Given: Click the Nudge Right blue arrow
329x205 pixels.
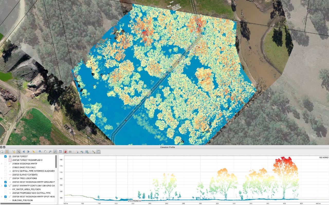Looking at the screenshot, I should 29,152.
